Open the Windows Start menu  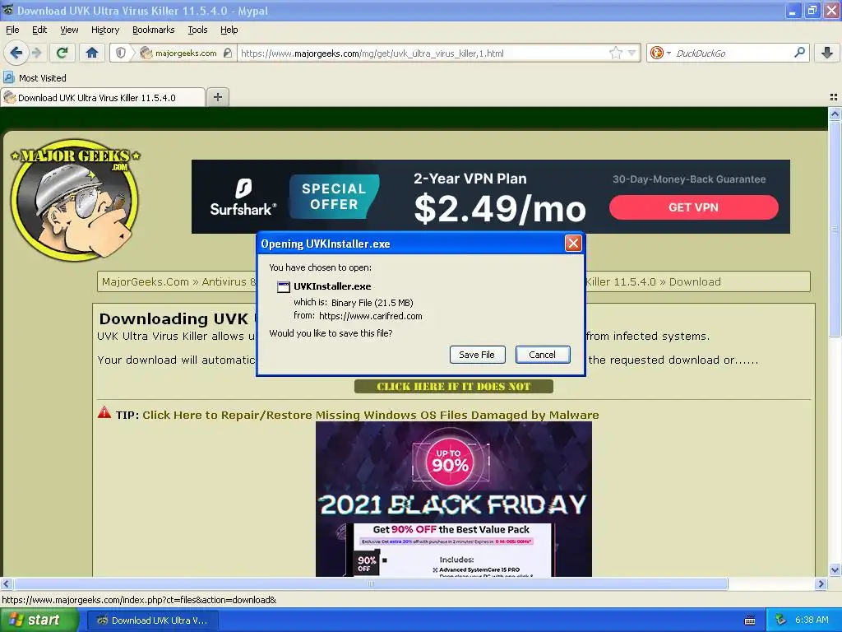coord(39,620)
